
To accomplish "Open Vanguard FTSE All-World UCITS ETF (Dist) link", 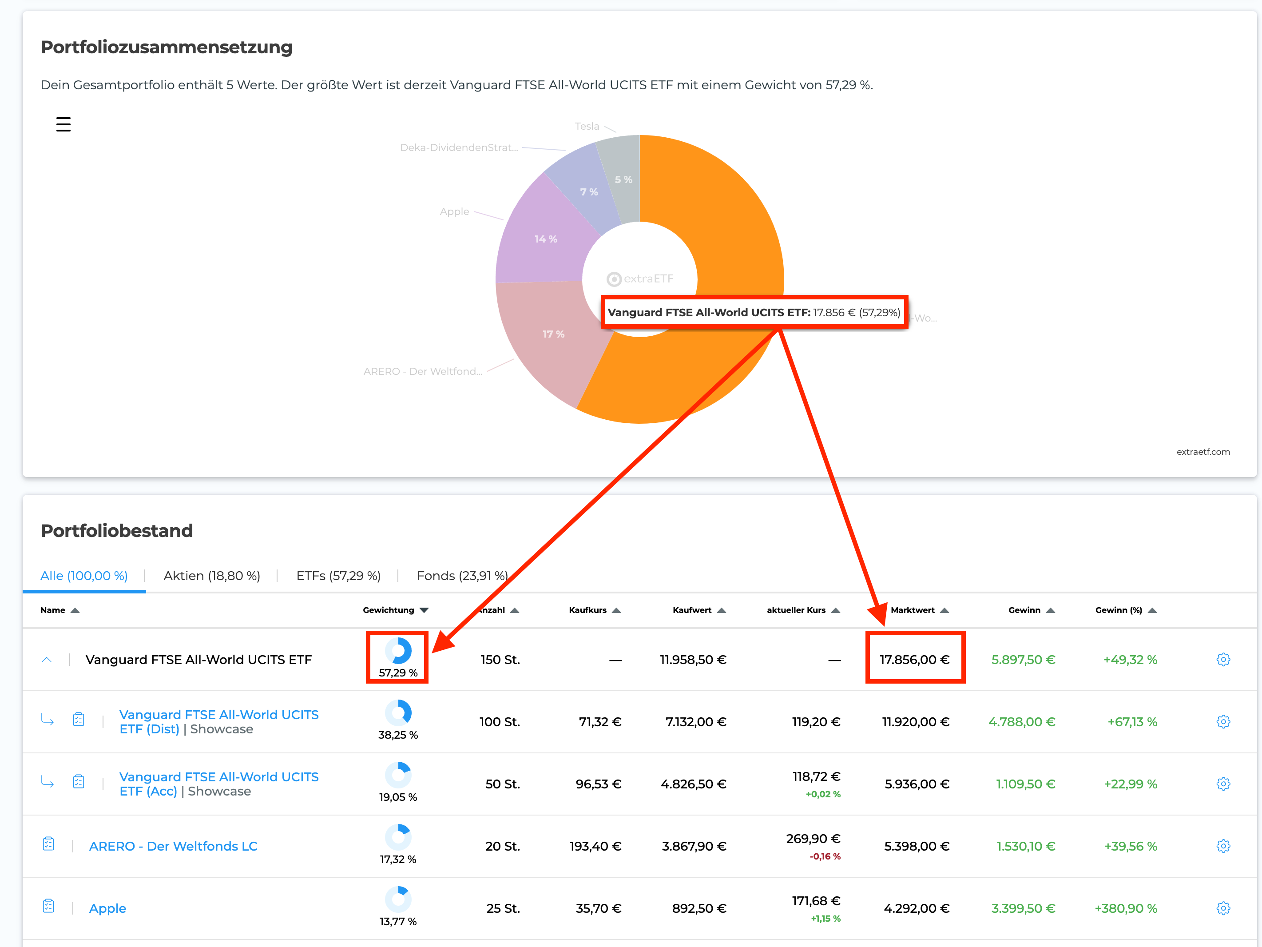I will tap(219, 721).
